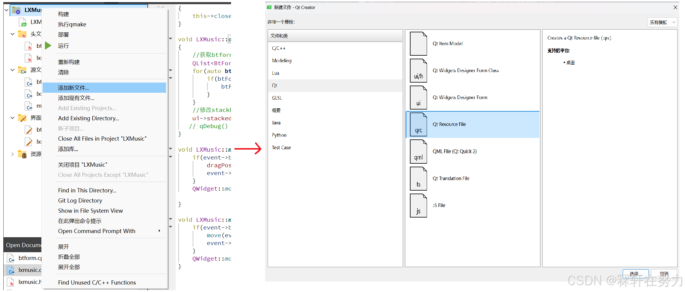Choose Show in File System View
The image size is (685, 292).
coord(90,211)
